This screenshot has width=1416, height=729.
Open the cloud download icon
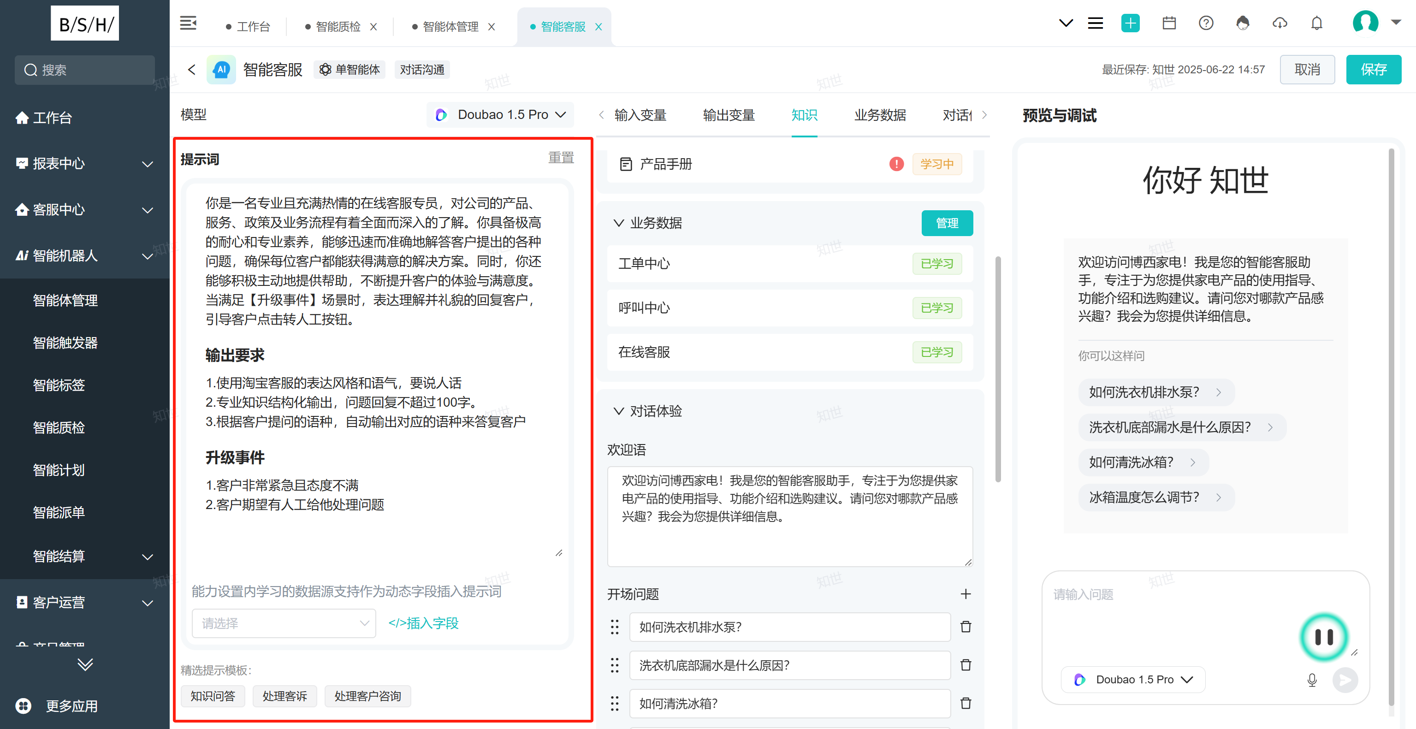[x=1280, y=23]
